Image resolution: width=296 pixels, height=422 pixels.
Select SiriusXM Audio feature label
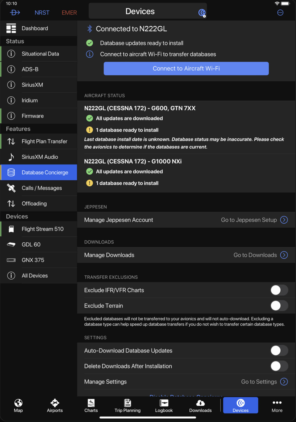(40, 157)
